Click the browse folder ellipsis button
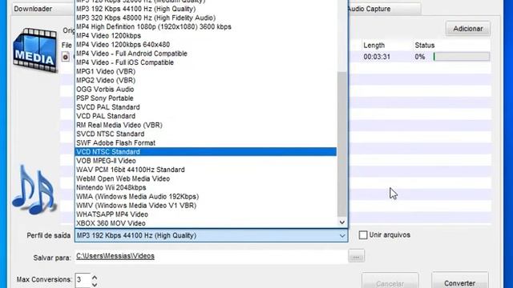This screenshot has height=288, width=513. 356,256
